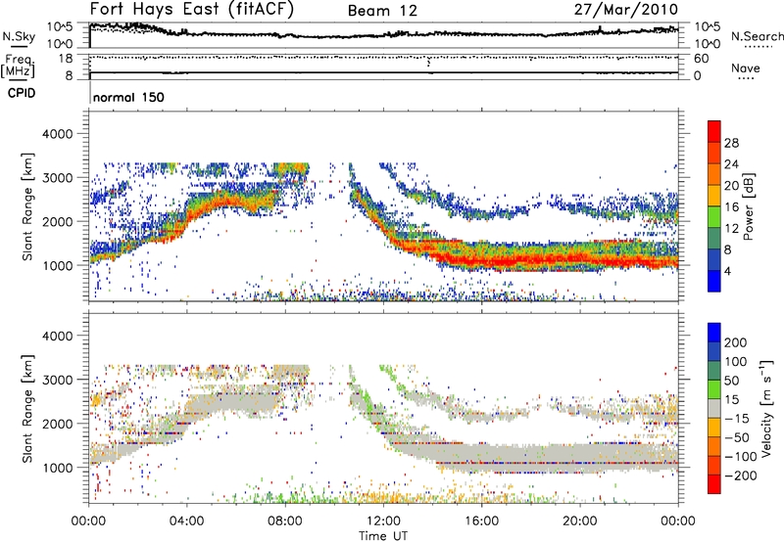The height and width of the screenshot is (542, 784).
Task: Select the 'normal 150' CPID text
Action: pos(128,97)
